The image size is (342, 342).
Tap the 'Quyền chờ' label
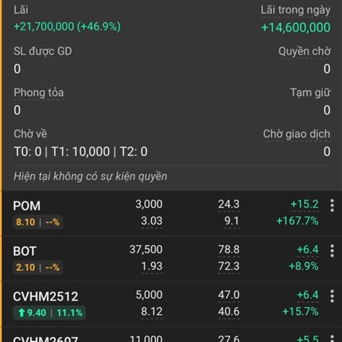(x=304, y=51)
